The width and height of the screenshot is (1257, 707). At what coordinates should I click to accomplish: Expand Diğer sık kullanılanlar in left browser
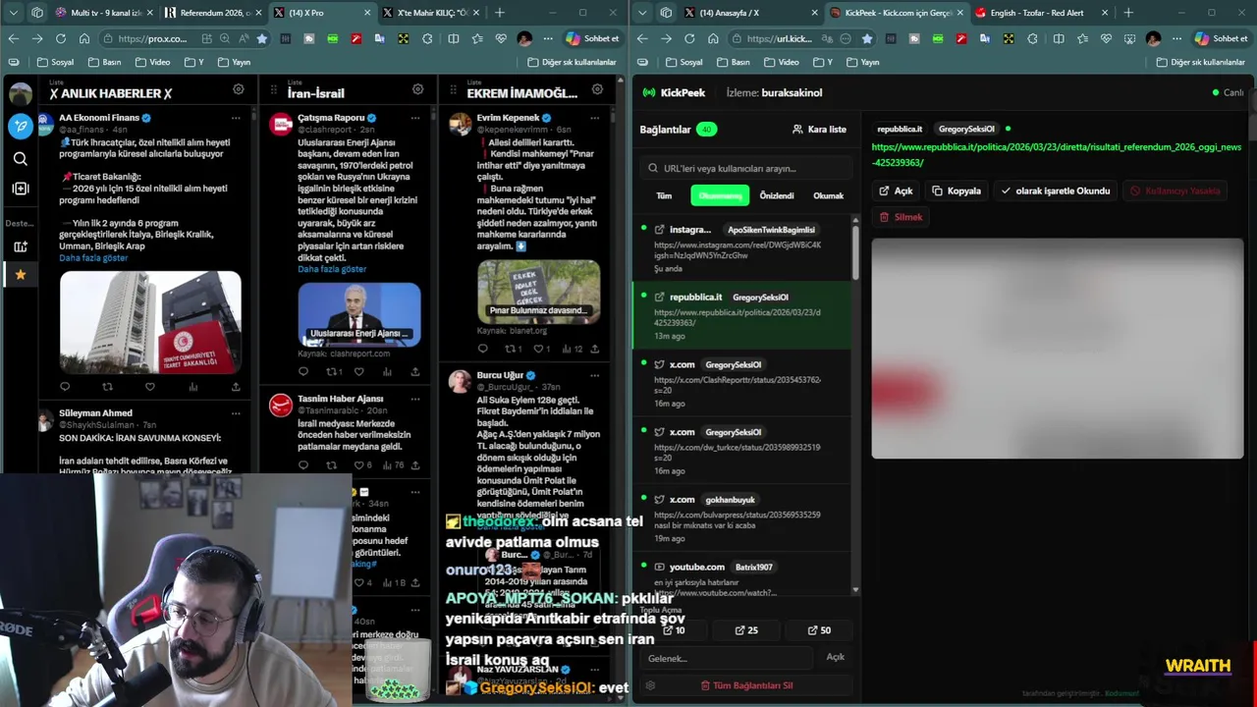coord(572,62)
